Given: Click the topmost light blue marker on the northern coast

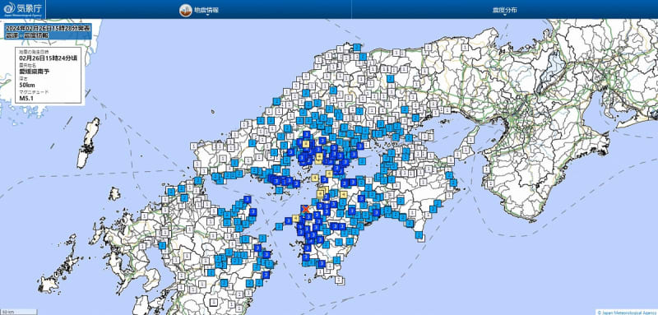Looking at the screenshot, I should pyautogui.click(x=356, y=48).
